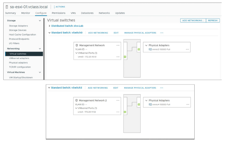Click the Management Network port group icon
The height and width of the screenshot is (142, 226).
click(x=77, y=46)
